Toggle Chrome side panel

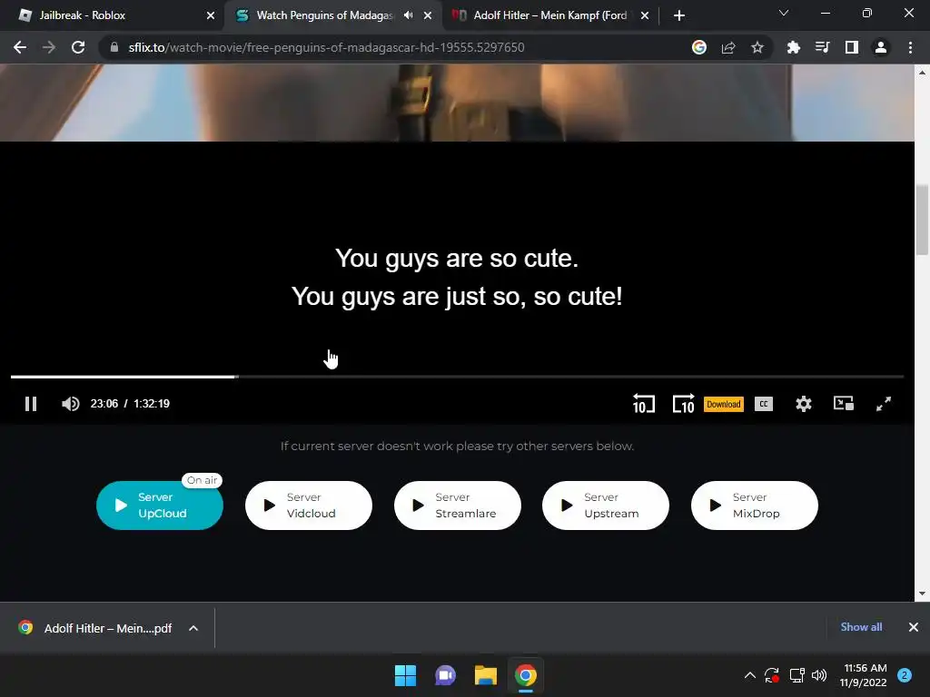click(852, 47)
